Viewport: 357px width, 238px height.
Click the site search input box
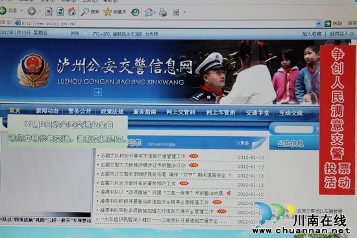[x=293, y=129]
